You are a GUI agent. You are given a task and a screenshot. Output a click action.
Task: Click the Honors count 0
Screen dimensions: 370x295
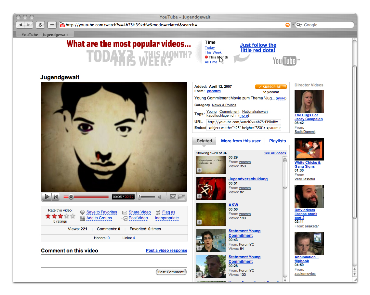109,238
